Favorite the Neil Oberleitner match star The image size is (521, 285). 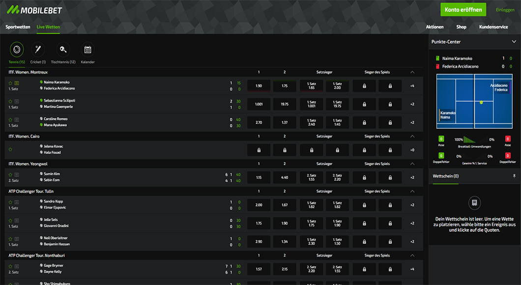point(10,239)
